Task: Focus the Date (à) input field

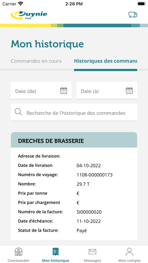Action: (x=107, y=91)
